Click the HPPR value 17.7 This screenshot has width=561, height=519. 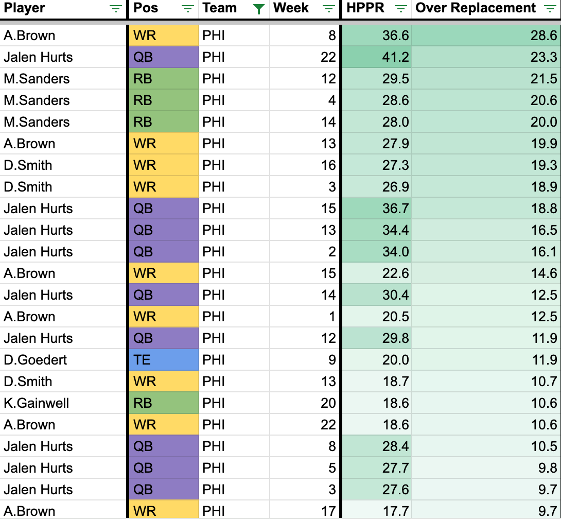[x=377, y=511]
